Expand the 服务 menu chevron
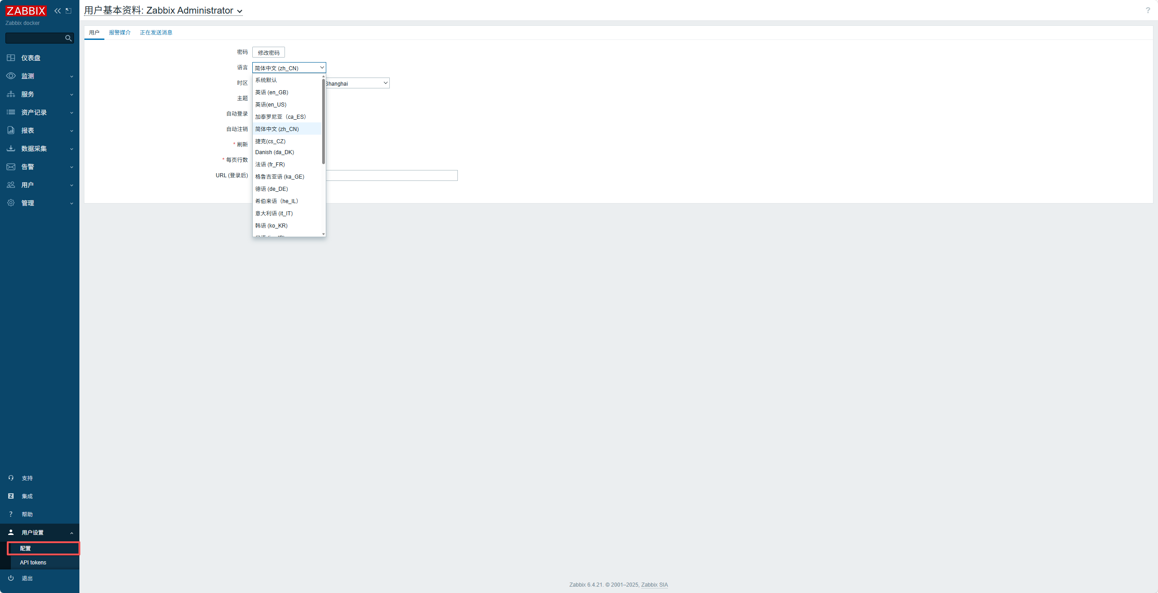The image size is (1158, 593). (x=72, y=94)
